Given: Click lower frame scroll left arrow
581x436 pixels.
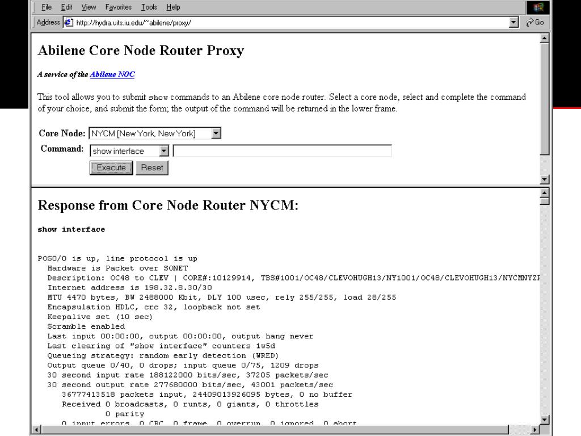Looking at the screenshot, I should [36, 430].
